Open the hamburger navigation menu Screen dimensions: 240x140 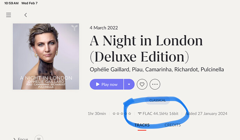click(9, 15)
